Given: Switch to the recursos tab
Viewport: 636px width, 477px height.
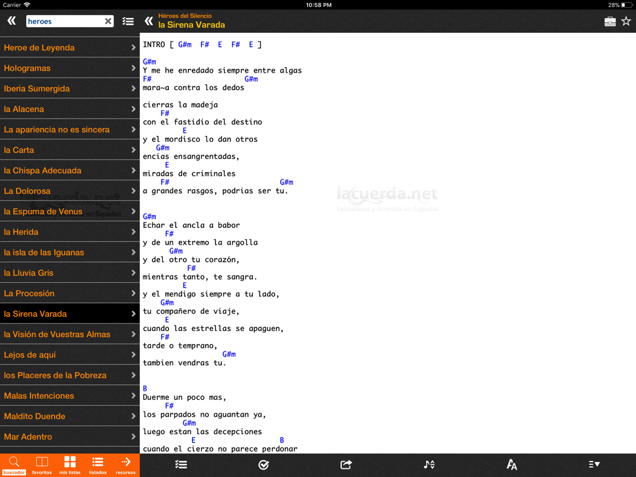Looking at the screenshot, I should [x=125, y=465].
